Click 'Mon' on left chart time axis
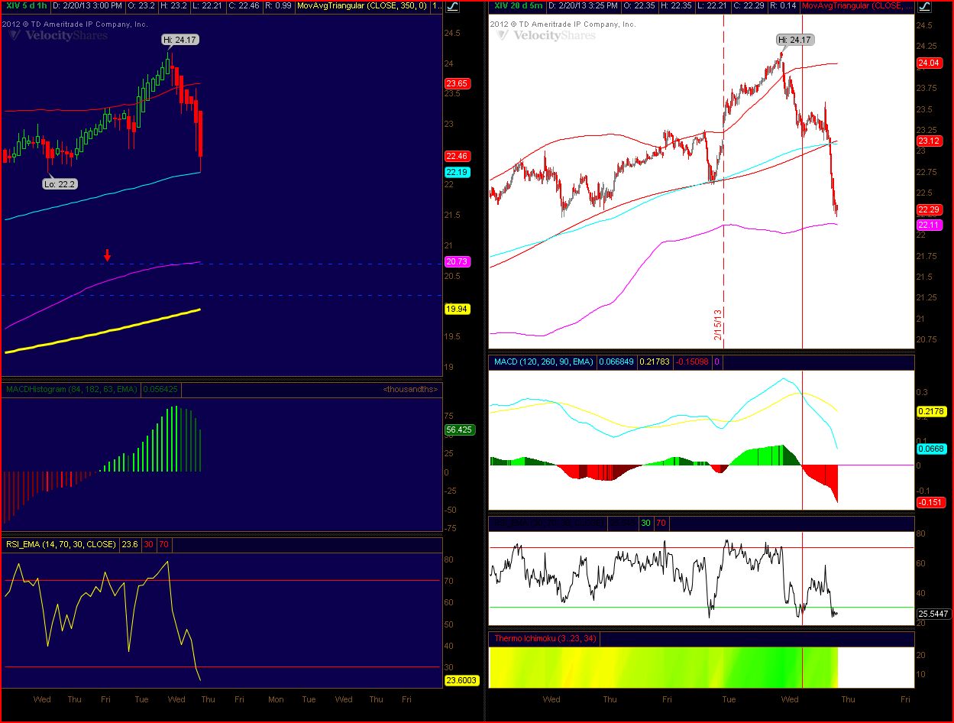The width and height of the screenshot is (954, 723). click(275, 699)
